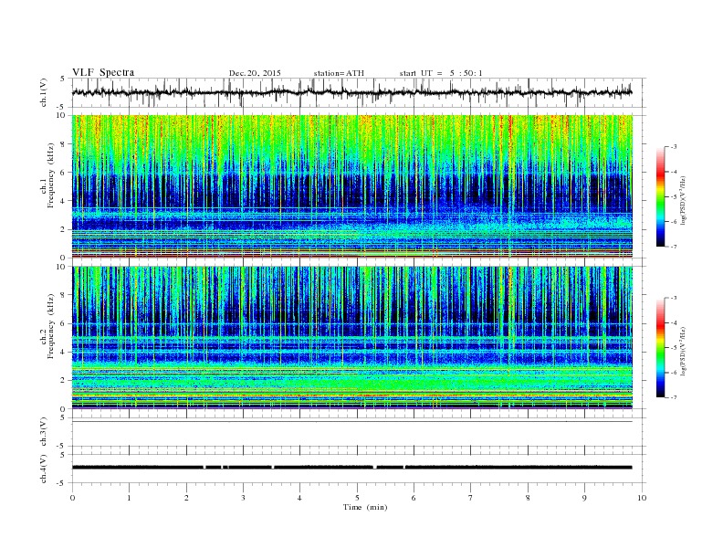
Task: Click the 'ch.4(V)' axis label
Action: click(44, 469)
